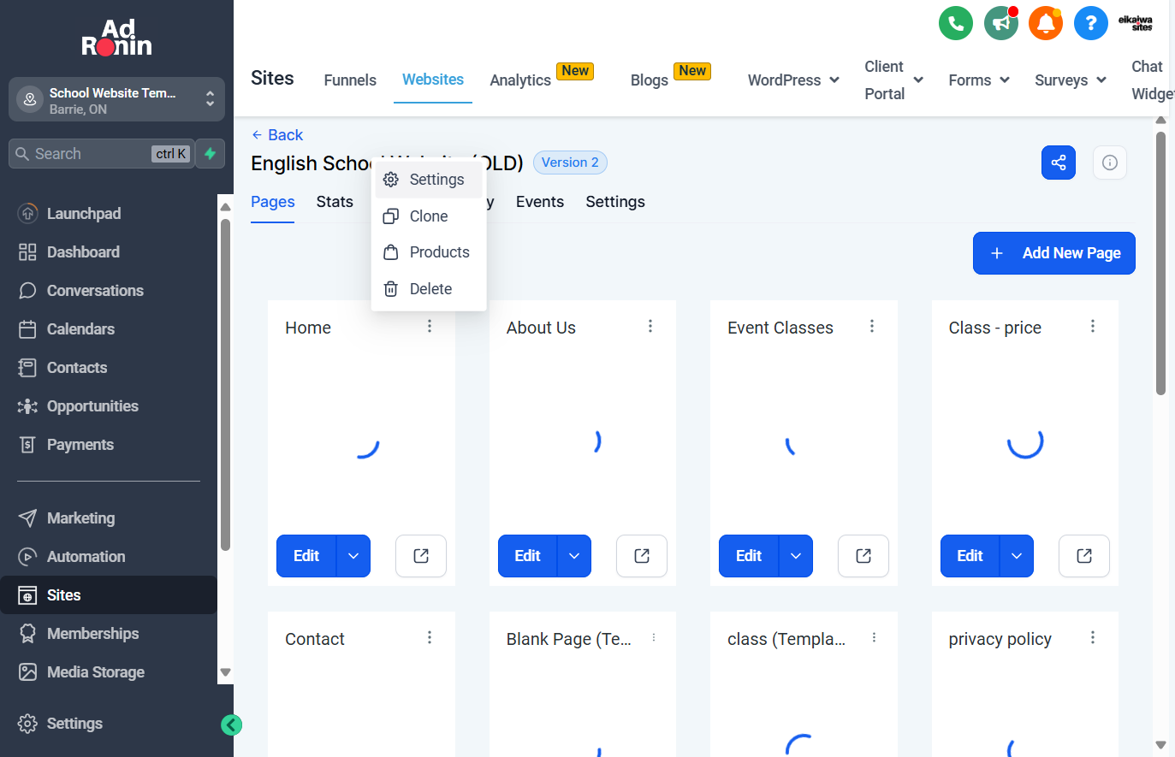Switch to the Funnels tab
The width and height of the screenshot is (1175, 757).
pyautogui.click(x=350, y=80)
